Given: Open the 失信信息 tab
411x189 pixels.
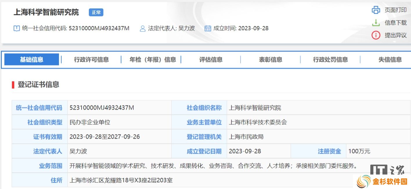Looking at the screenshot, I should pos(390,60).
